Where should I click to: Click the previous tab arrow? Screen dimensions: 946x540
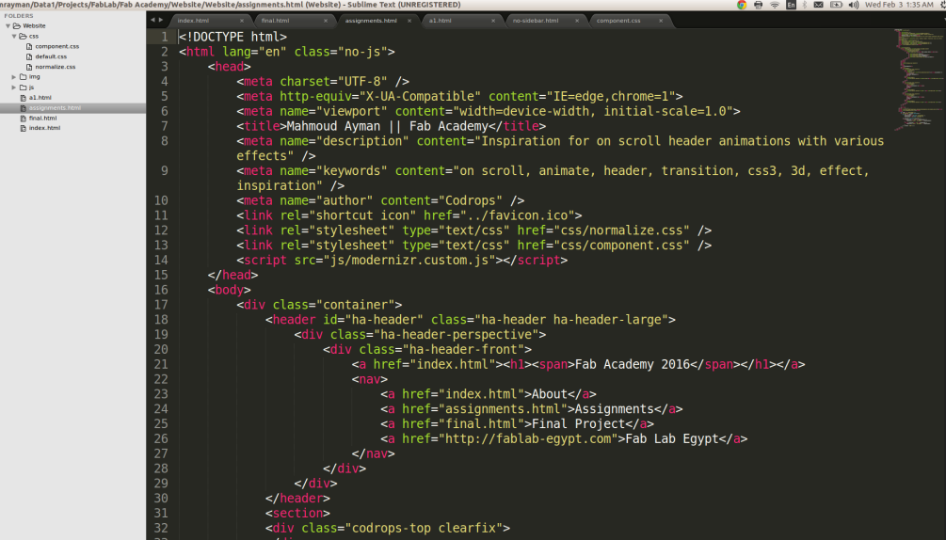[152, 20]
